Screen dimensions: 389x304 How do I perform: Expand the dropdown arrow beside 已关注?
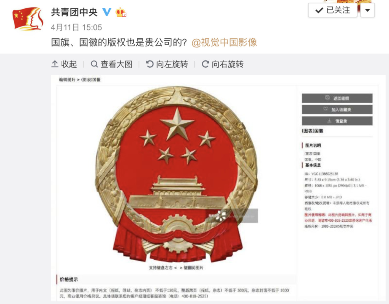click(367, 10)
